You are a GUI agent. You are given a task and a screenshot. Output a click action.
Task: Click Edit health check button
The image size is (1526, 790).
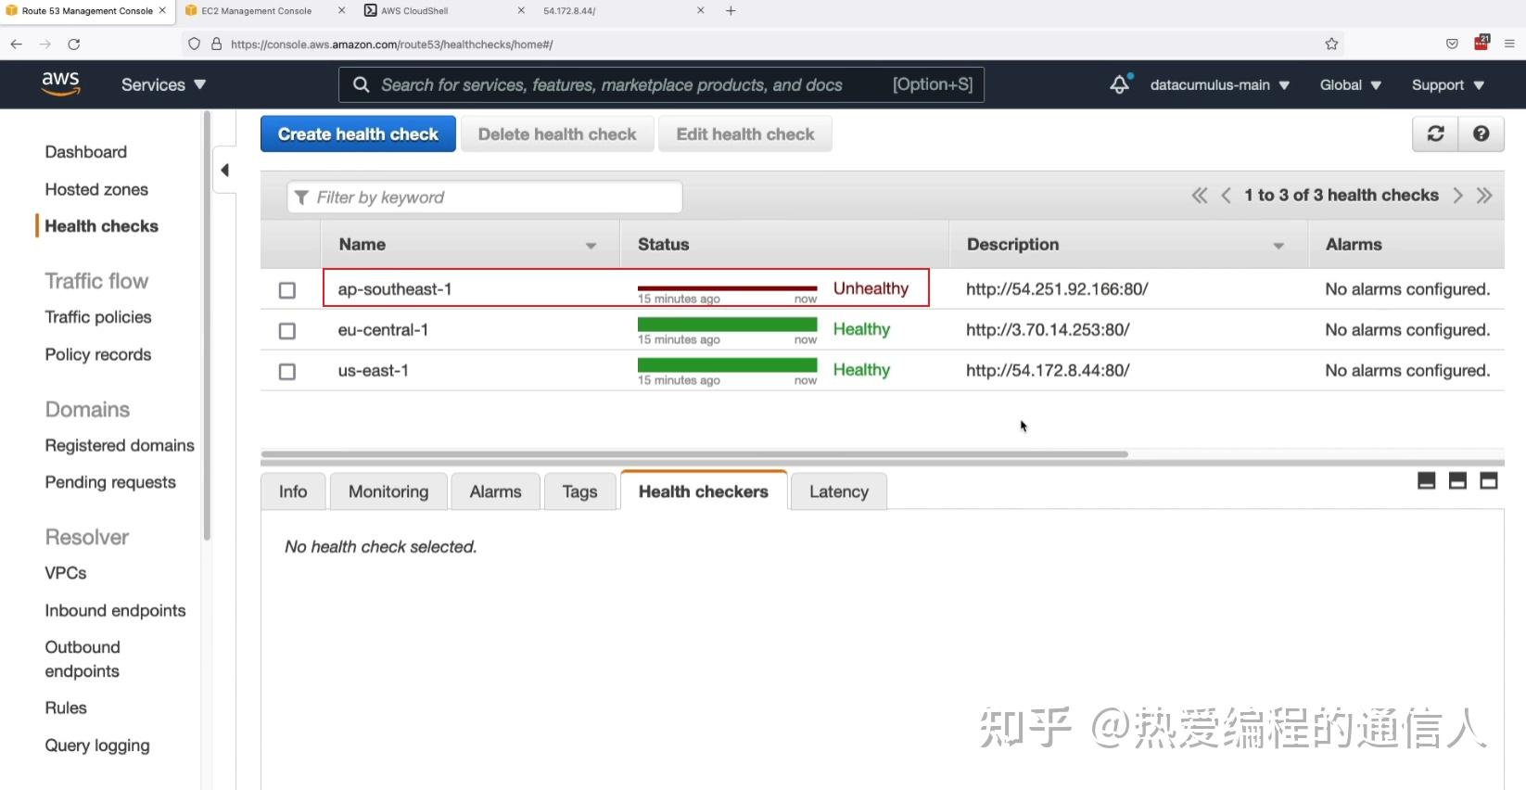745,134
